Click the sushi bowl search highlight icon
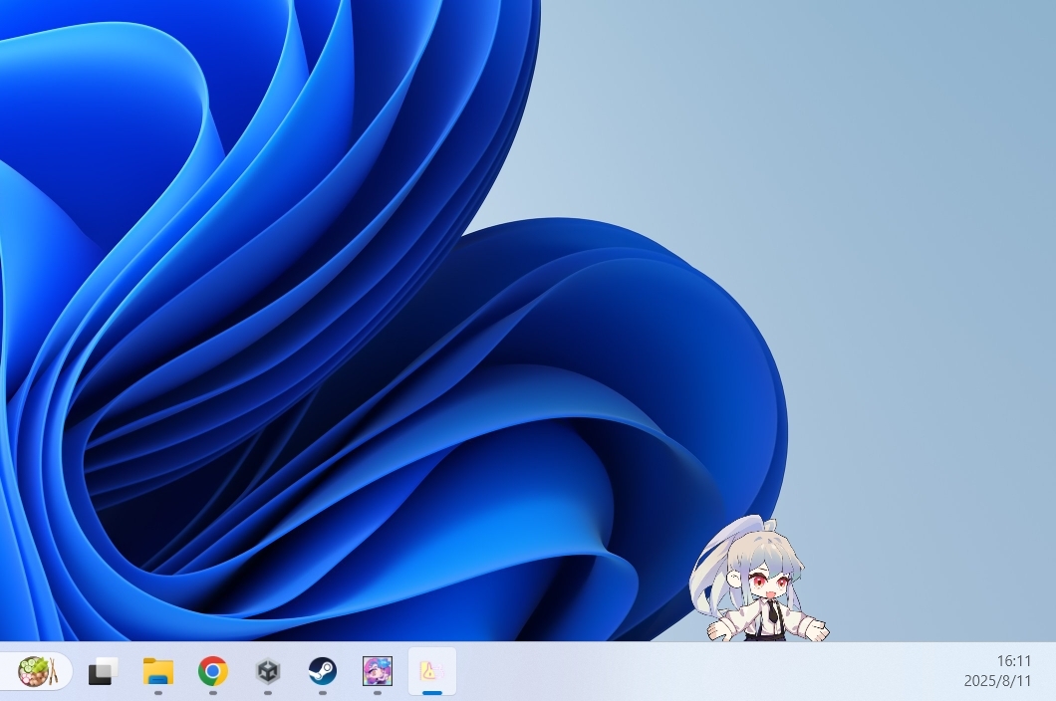This screenshot has height=701, width=1056. click(37, 671)
